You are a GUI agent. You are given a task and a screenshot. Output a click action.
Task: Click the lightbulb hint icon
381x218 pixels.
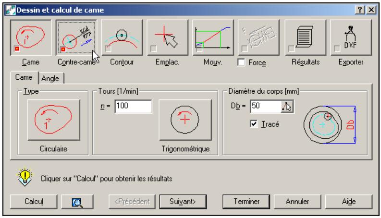tap(25, 177)
